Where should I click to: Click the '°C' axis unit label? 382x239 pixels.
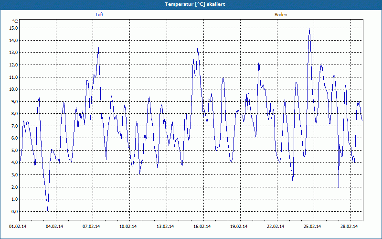(15, 22)
